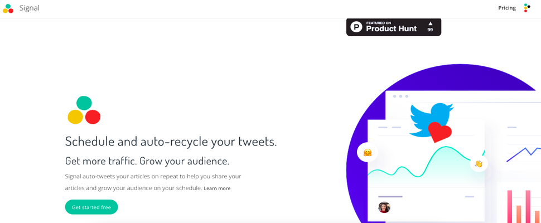Click the blue zigzag line graph
Viewport: 541px width, 223px height.
click(x=523, y=154)
